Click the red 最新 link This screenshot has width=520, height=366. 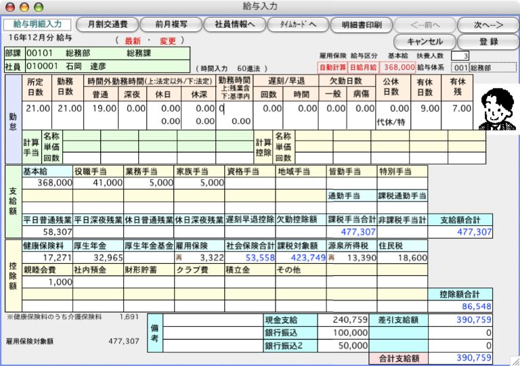click(133, 41)
